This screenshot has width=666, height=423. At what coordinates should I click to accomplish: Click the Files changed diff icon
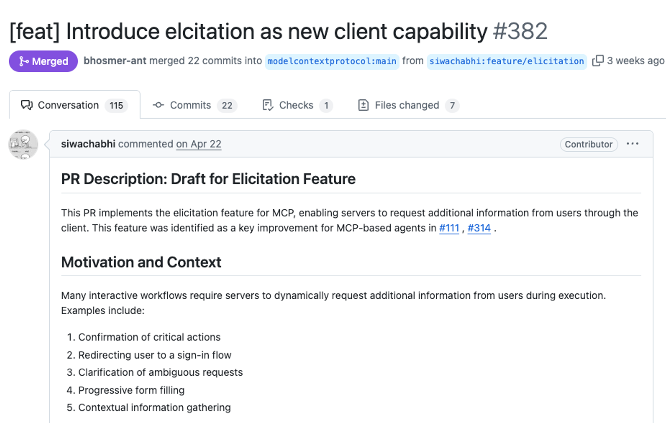363,105
